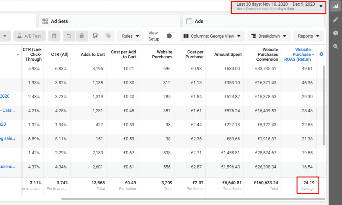Open the edit pencil icon in sidebar
Image resolution: width=342 pixels, height=205 pixels.
336,20
